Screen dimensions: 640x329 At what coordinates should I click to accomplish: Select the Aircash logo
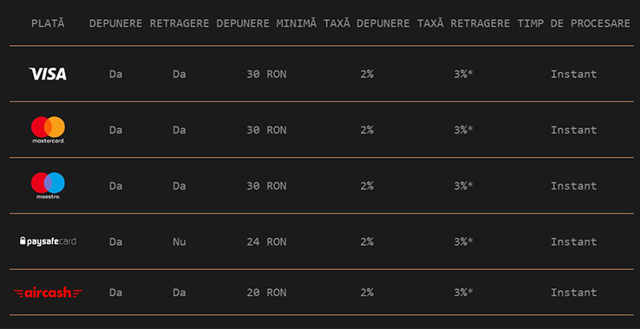pos(48,293)
